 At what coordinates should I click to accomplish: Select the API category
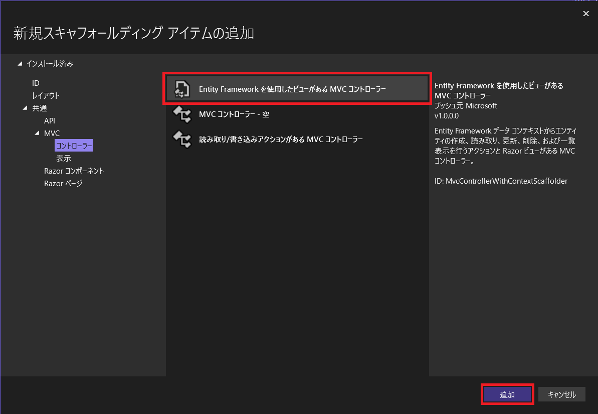point(49,120)
